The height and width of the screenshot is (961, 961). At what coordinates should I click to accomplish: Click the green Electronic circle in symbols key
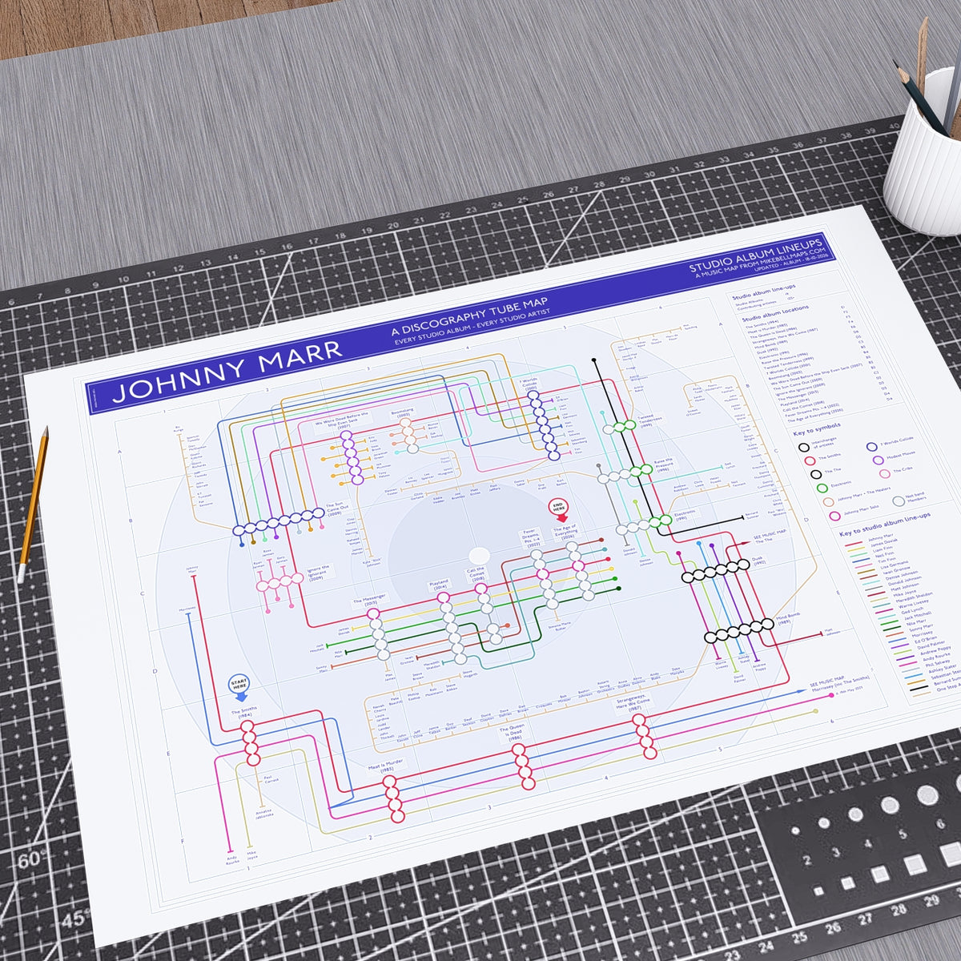click(x=821, y=487)
